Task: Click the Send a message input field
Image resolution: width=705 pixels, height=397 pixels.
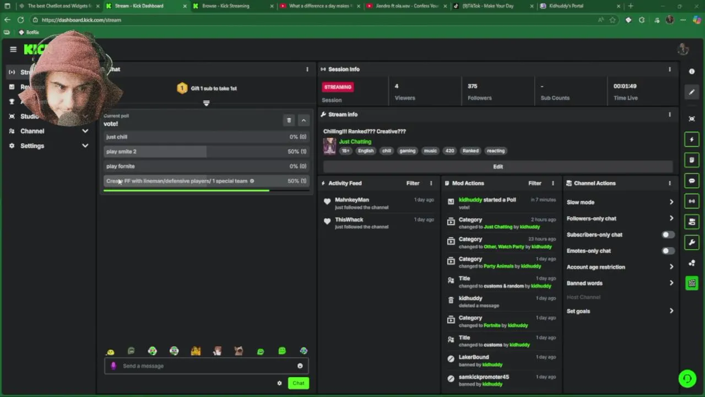Action: [x=207, y=366]
